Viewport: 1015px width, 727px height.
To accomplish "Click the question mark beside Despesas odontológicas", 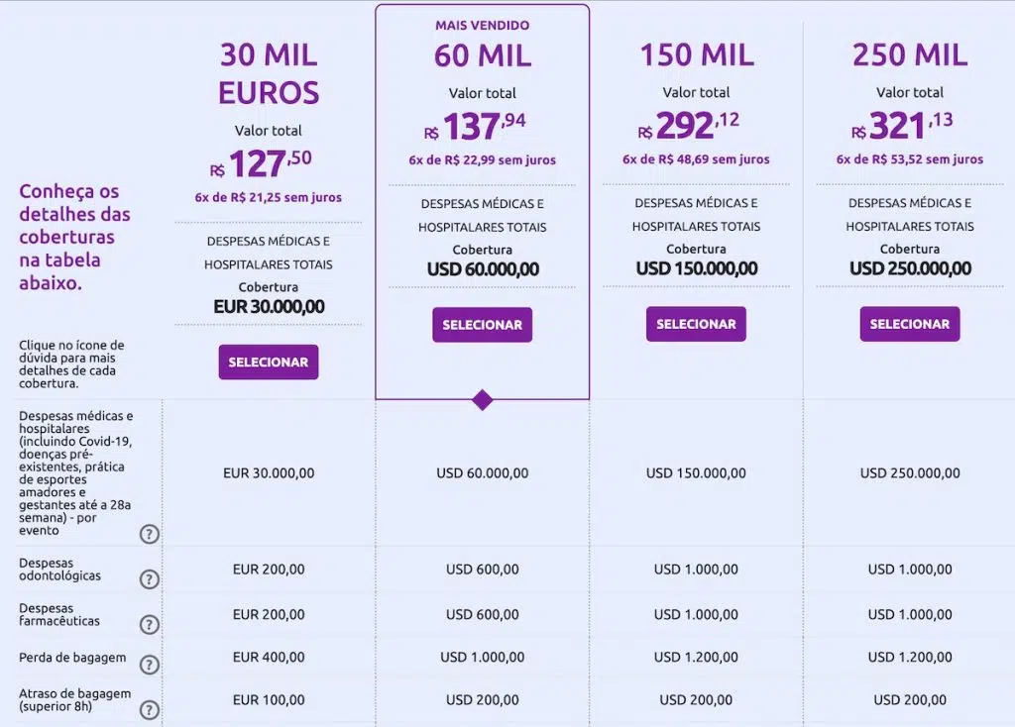I will (149, 577).
